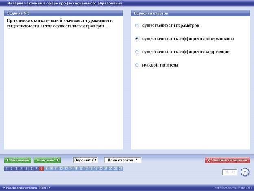Image resolution: width=254 pixels, height=191 pixels.
Task: Jump to question 1 in navigator
Action: 7,169
